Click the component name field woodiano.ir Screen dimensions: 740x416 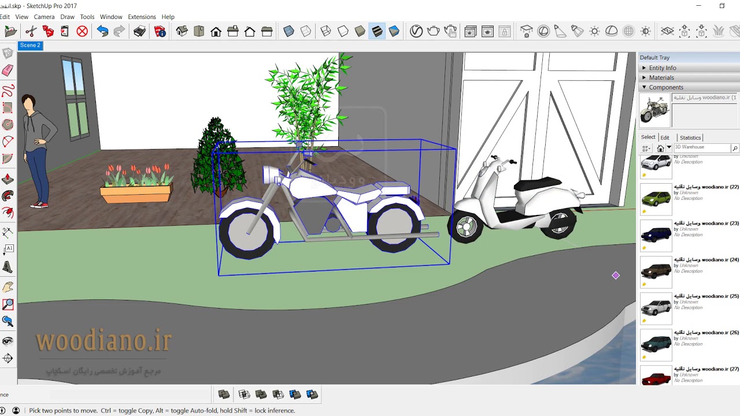(x=705, y=98)
